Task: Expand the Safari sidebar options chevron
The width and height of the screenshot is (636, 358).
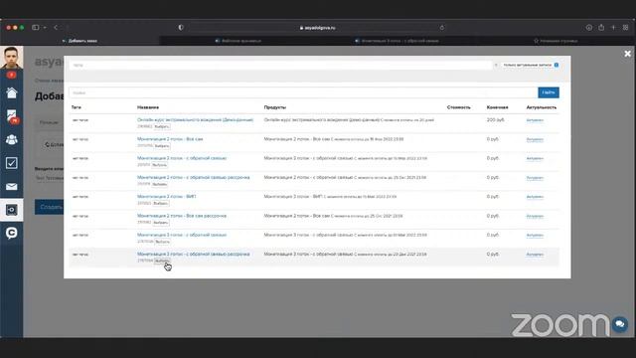Action: pos(45,28)
